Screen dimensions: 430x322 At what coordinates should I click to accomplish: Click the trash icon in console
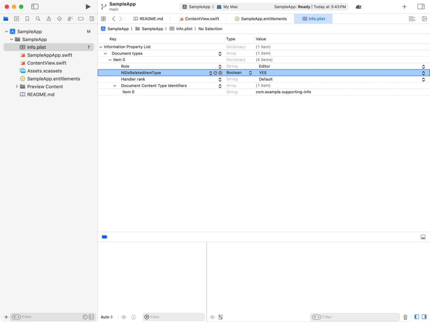pyautogui.click(x=405, y=317)
